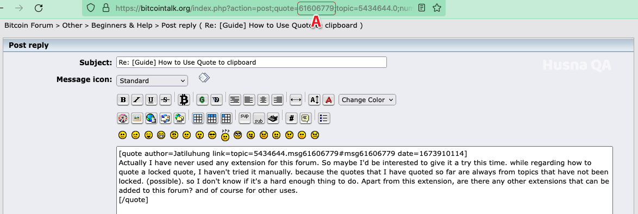Image resolution: width=638 pixels, height=214 pixels.
Task: Open the Change Color dropdown
Action: (x=367, y=100)
